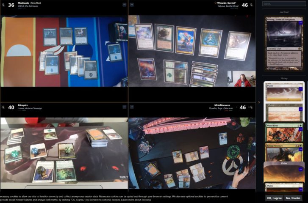Select the Alicepire player name

tap(22, 105)
